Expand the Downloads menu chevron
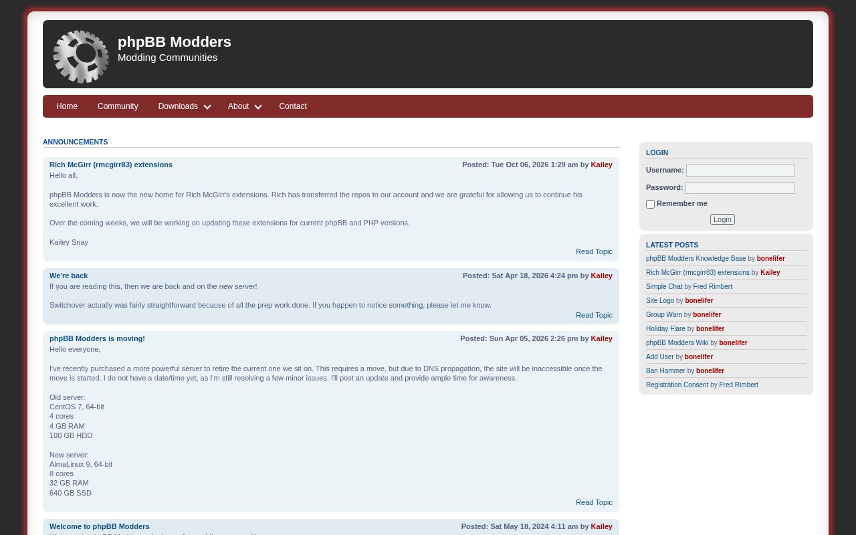Image resolution: width=856 pixels, height=535 pixels. 207,107
